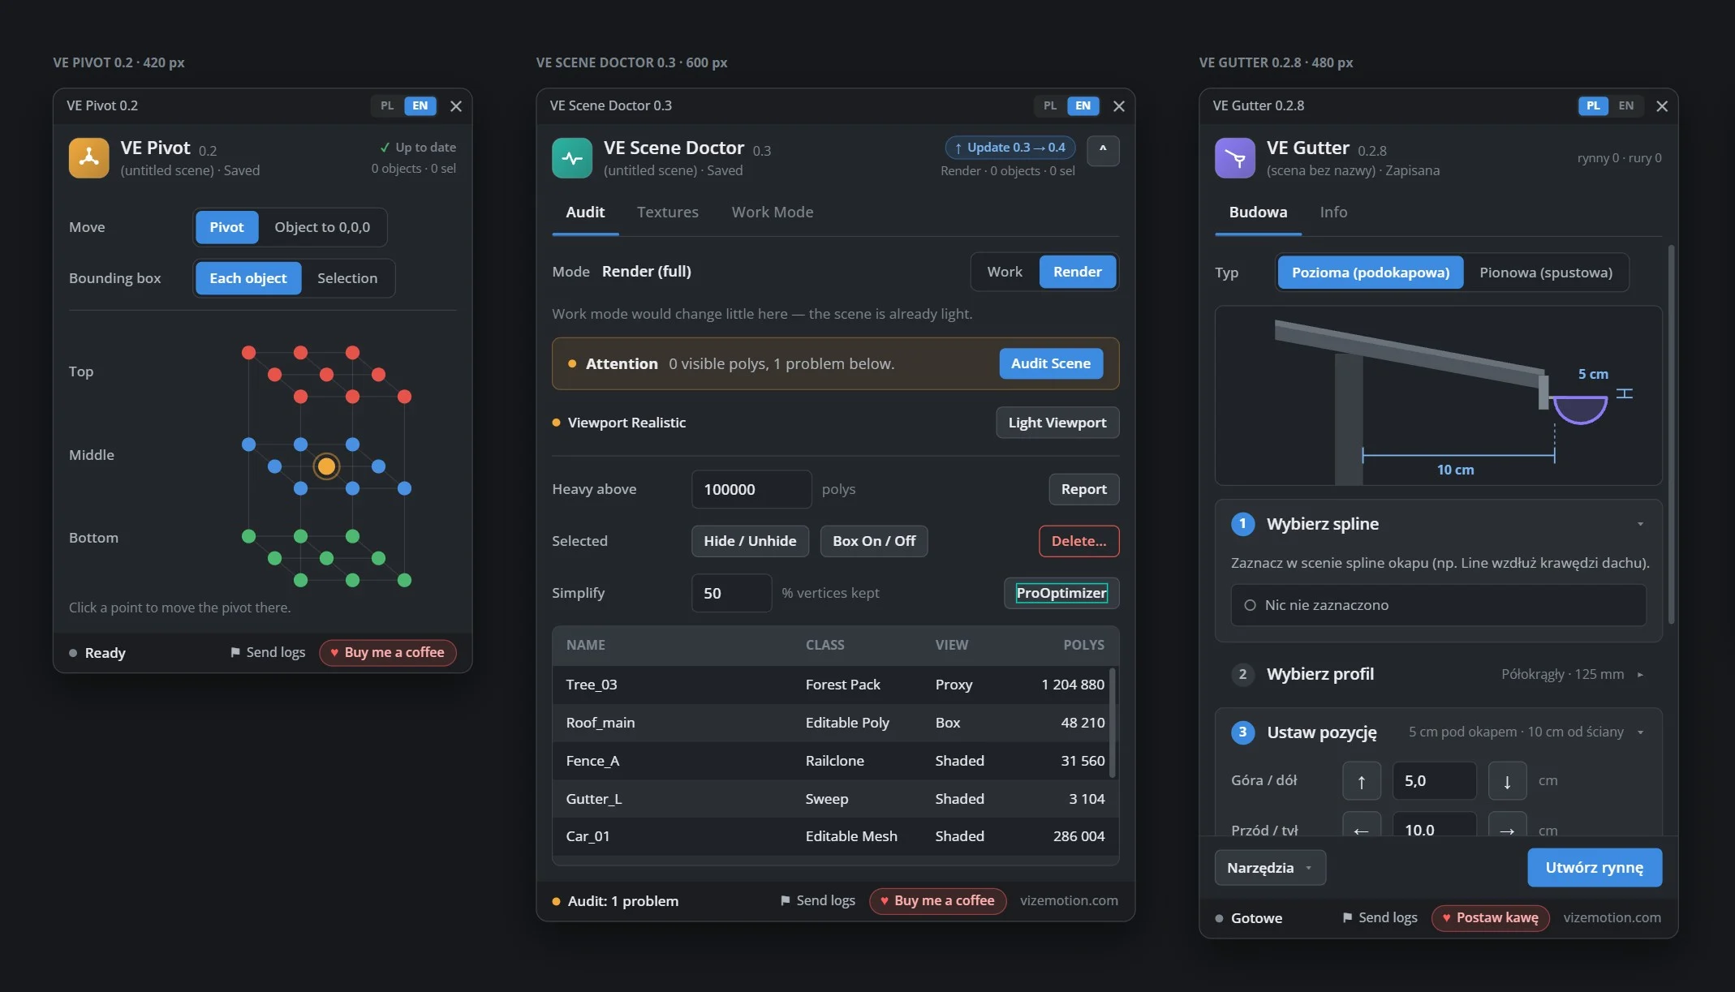
Task: Click the up arrow for Góra / dół
Action: [x=1362, y=781]
